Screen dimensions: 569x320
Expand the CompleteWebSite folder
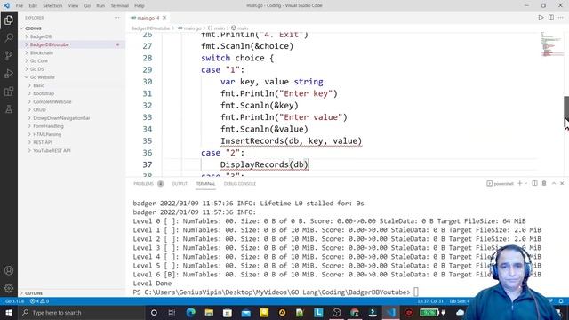52,101
